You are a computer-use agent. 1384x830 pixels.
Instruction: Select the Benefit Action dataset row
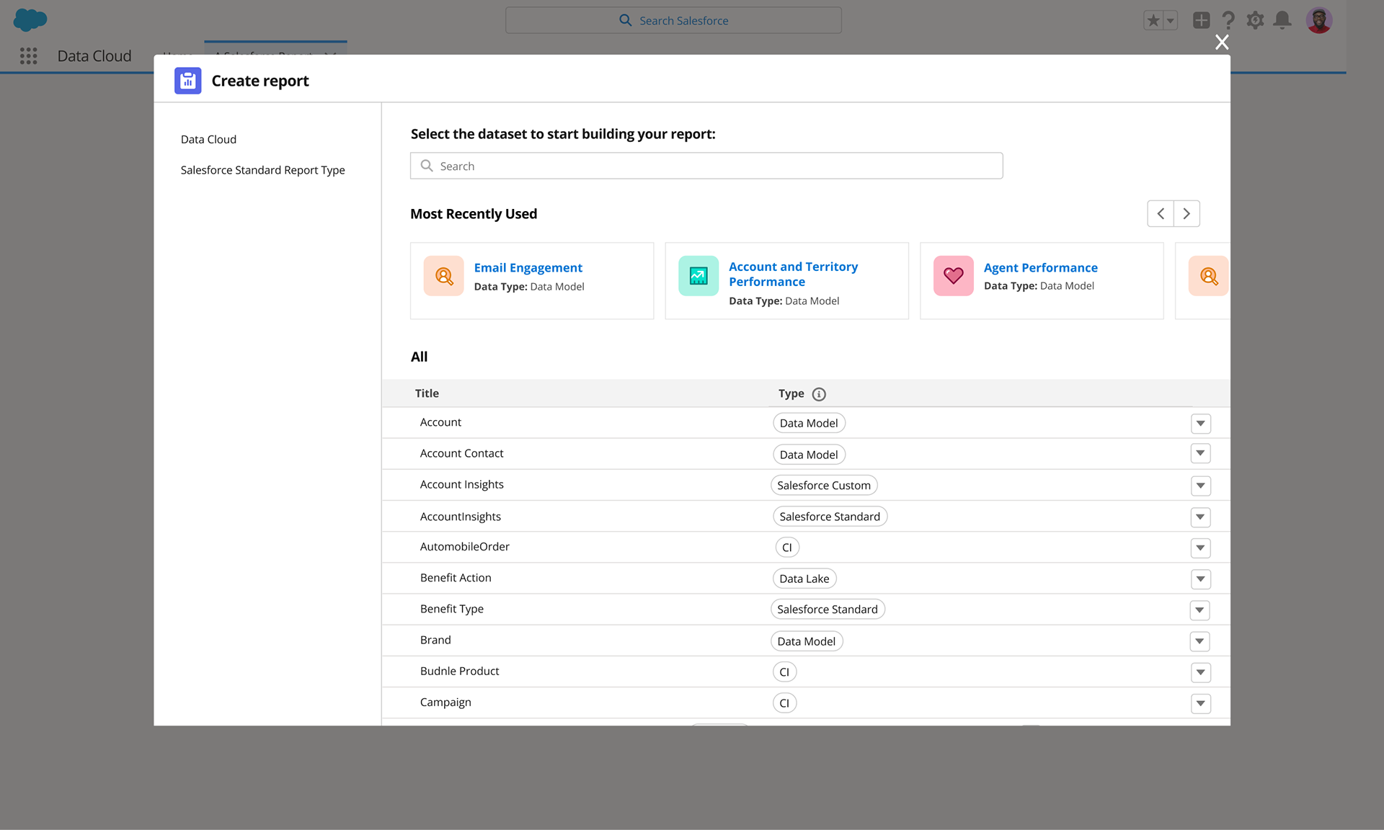click(806, 579)
